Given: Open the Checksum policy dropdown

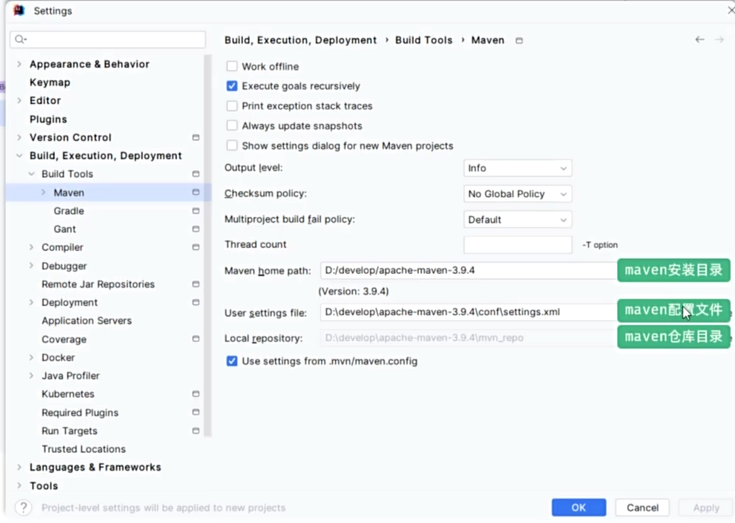Looking at the screenshot, I should click(x=517, y=194).
